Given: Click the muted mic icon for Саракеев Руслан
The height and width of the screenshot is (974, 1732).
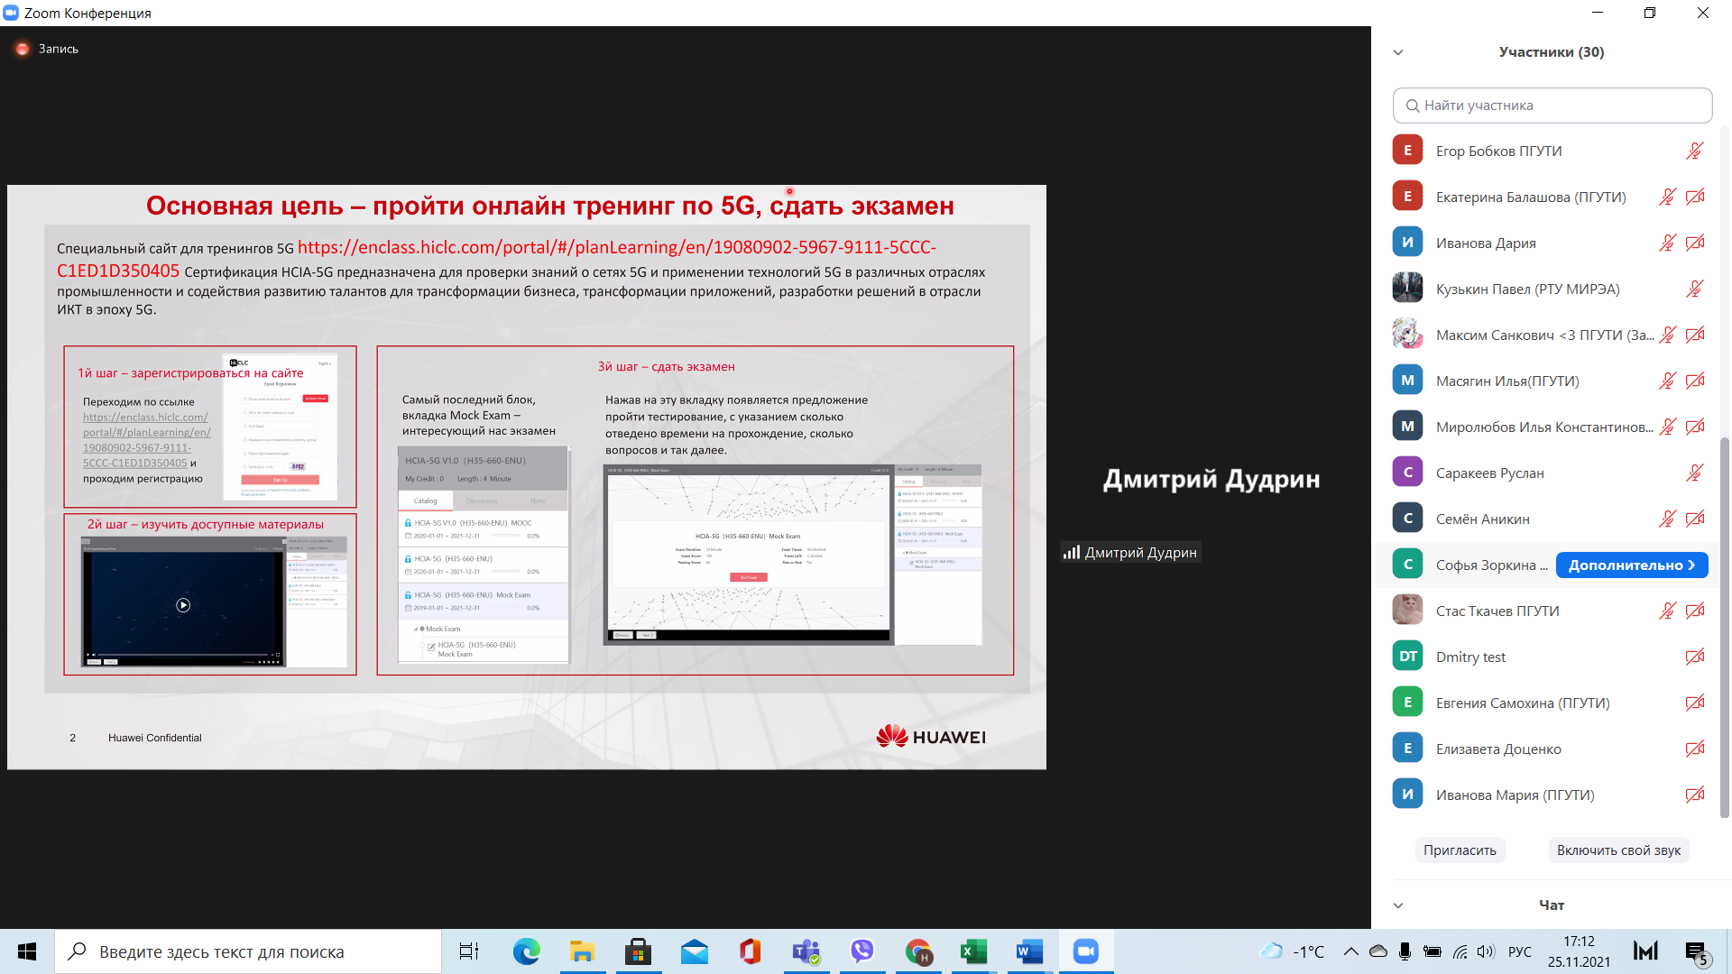Looking at the screenshot, I should [x=1695, y=473].
